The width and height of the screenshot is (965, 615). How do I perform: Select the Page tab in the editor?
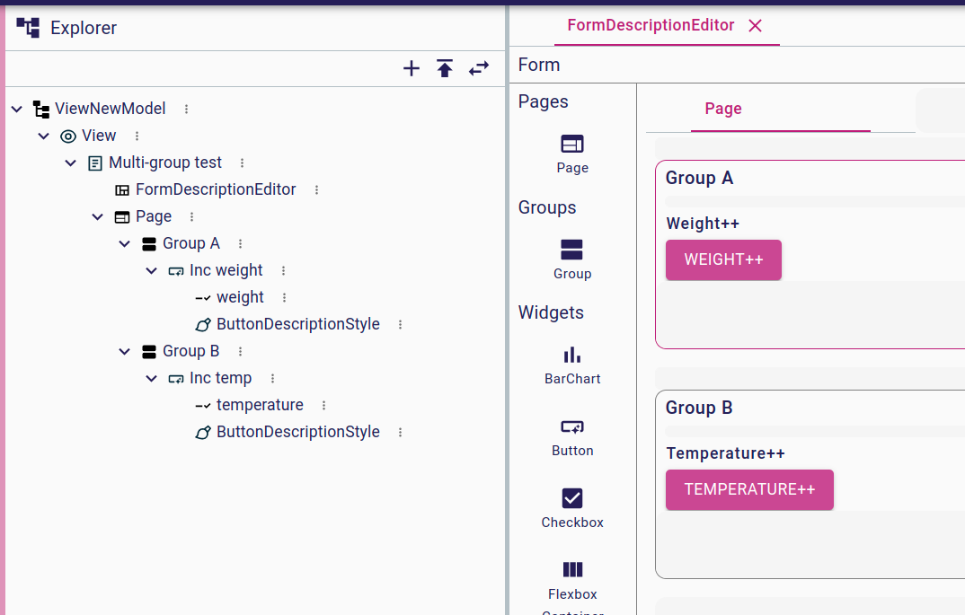coord(722,108)
